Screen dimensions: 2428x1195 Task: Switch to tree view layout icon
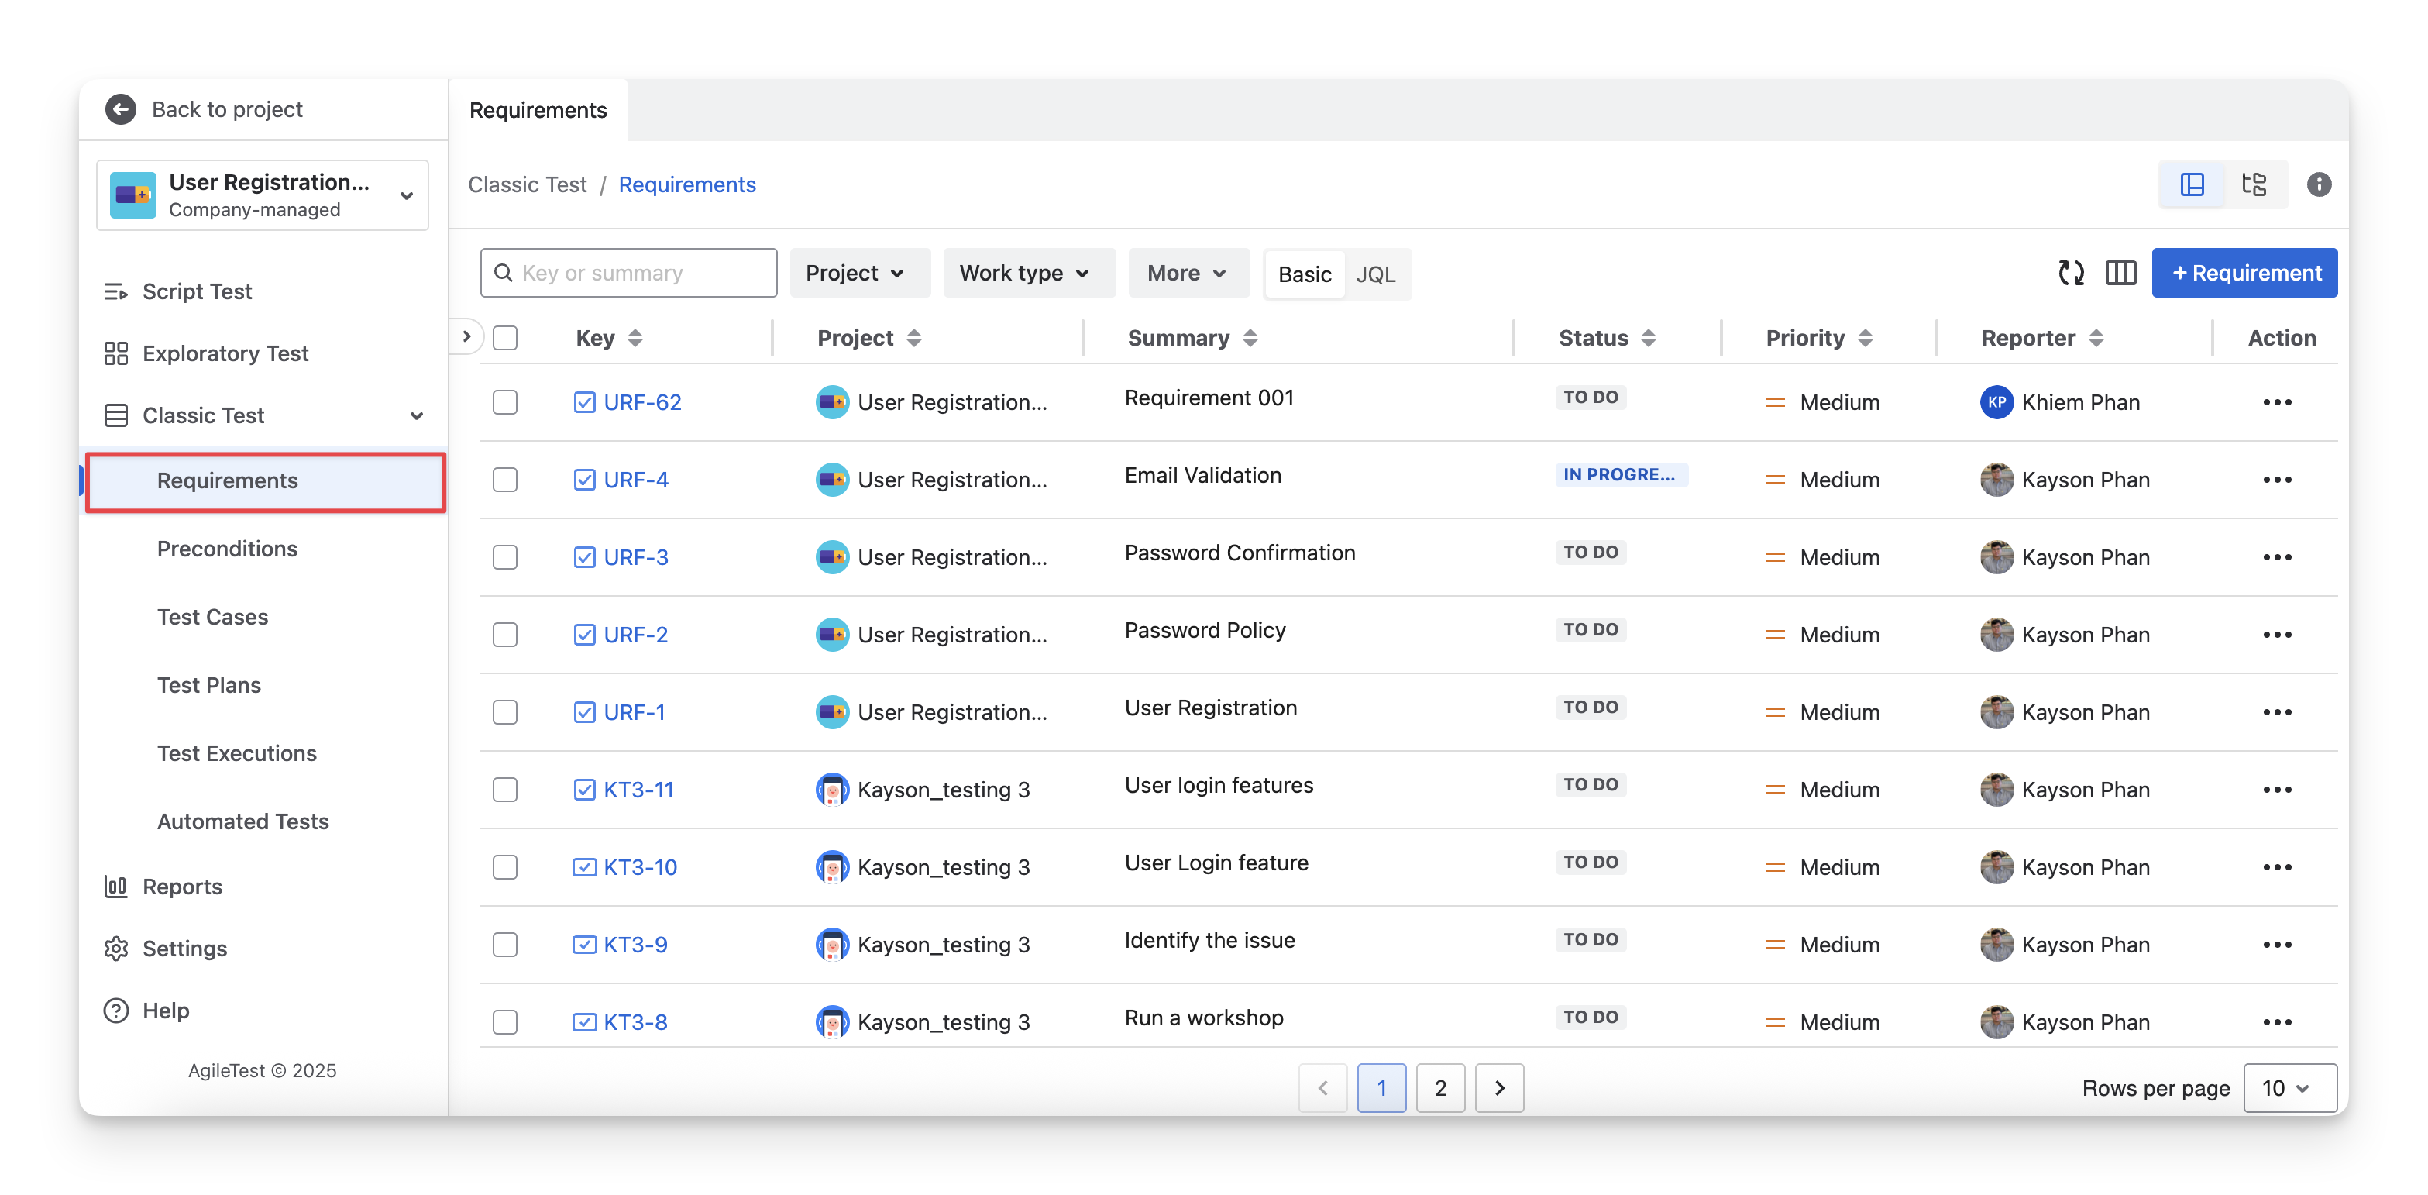(2254, 185)
